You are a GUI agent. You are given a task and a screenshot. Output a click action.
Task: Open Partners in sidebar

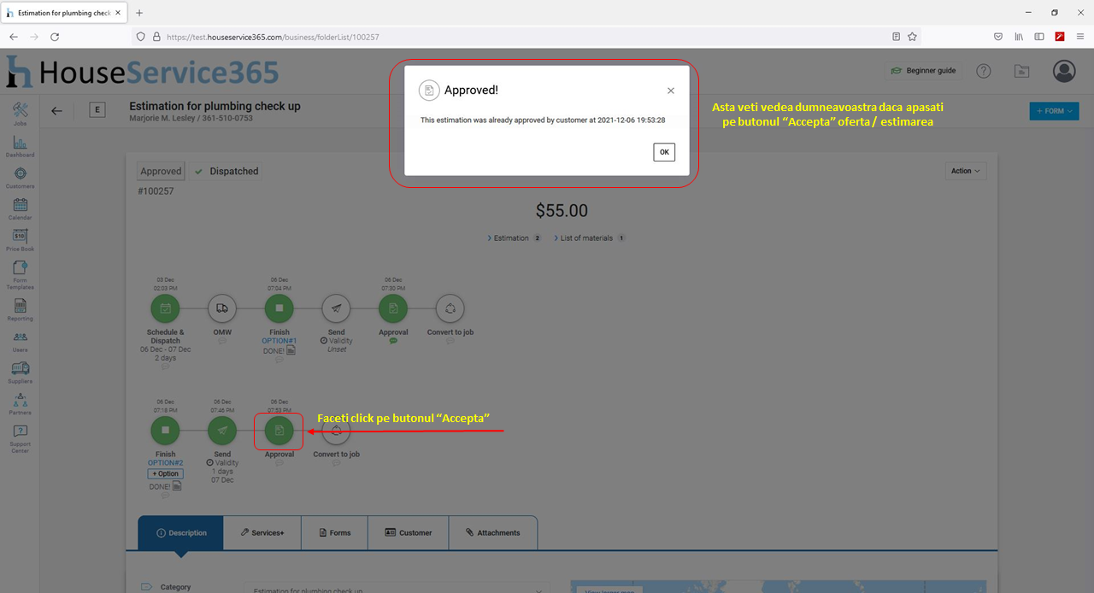coord(20,404)
